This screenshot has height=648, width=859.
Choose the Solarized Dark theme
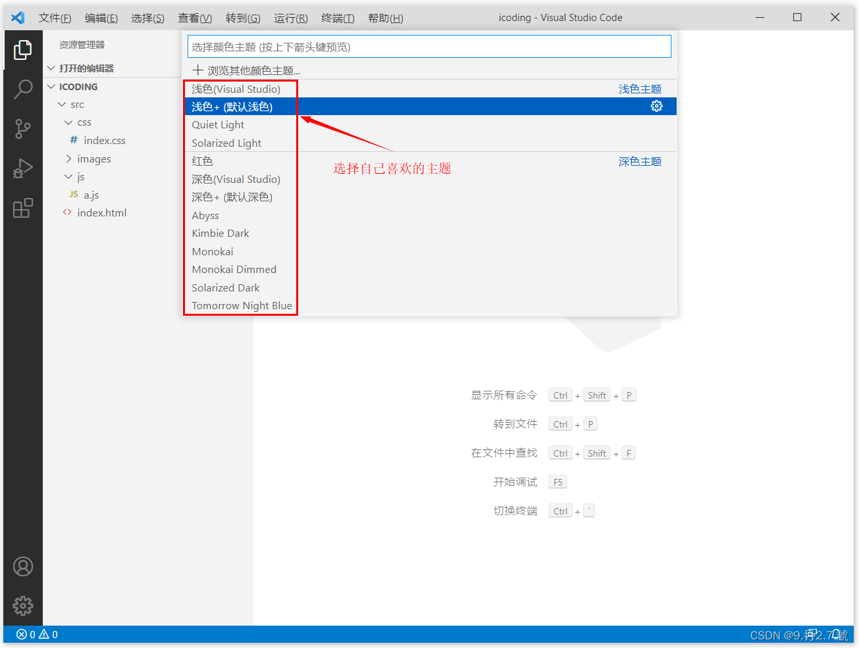tap(225, 287)
